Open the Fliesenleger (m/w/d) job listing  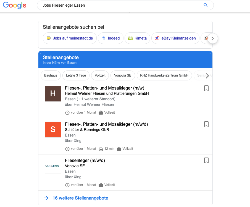click(85, 161)
